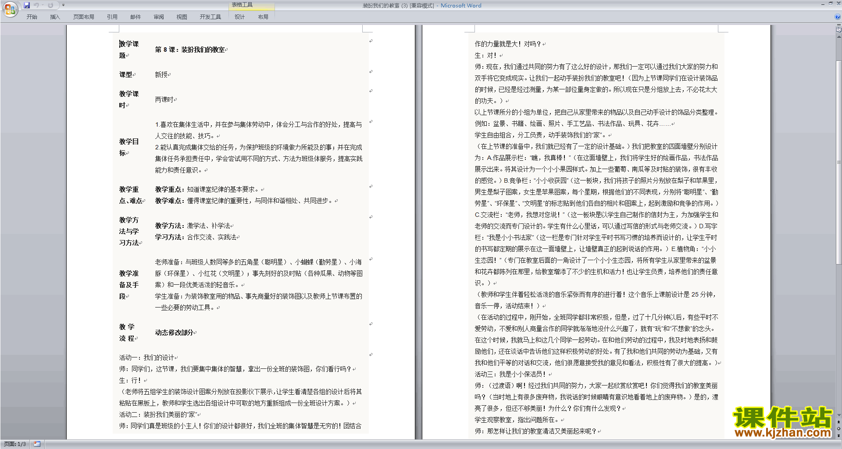Viewport: 842px width, 449px height.
Task: Undo the last action
Action: (36, 5)
